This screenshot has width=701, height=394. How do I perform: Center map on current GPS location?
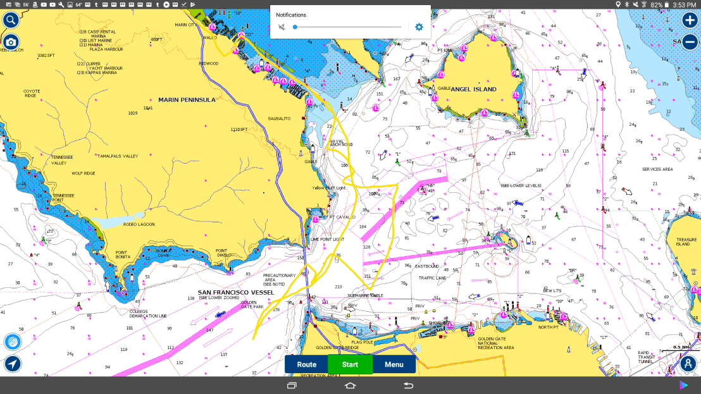coord(12,364)
